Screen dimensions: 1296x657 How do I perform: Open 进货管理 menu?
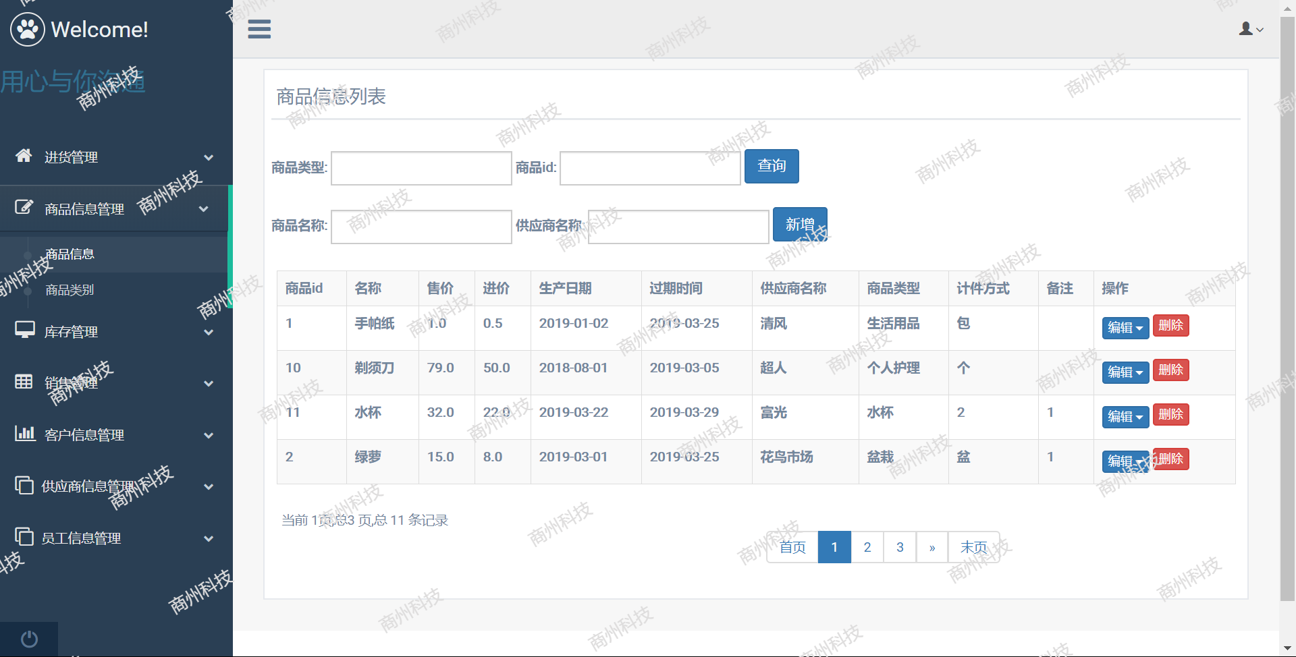[x=115, y=157]
